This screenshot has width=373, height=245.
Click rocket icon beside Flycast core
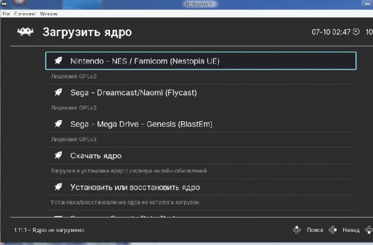pos(58,92)
